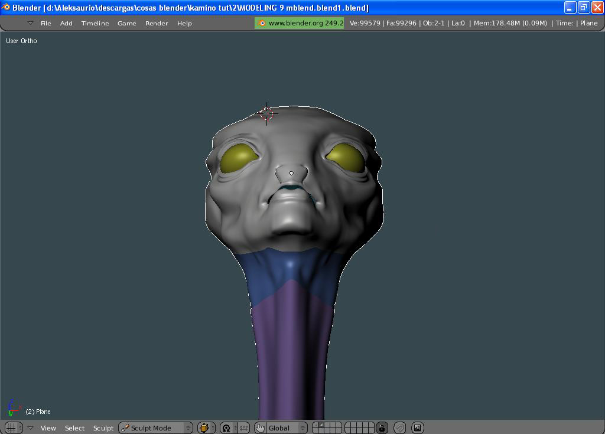Click the Fa:99296 face count
This screenshot has width=605, height=434.
401,23
